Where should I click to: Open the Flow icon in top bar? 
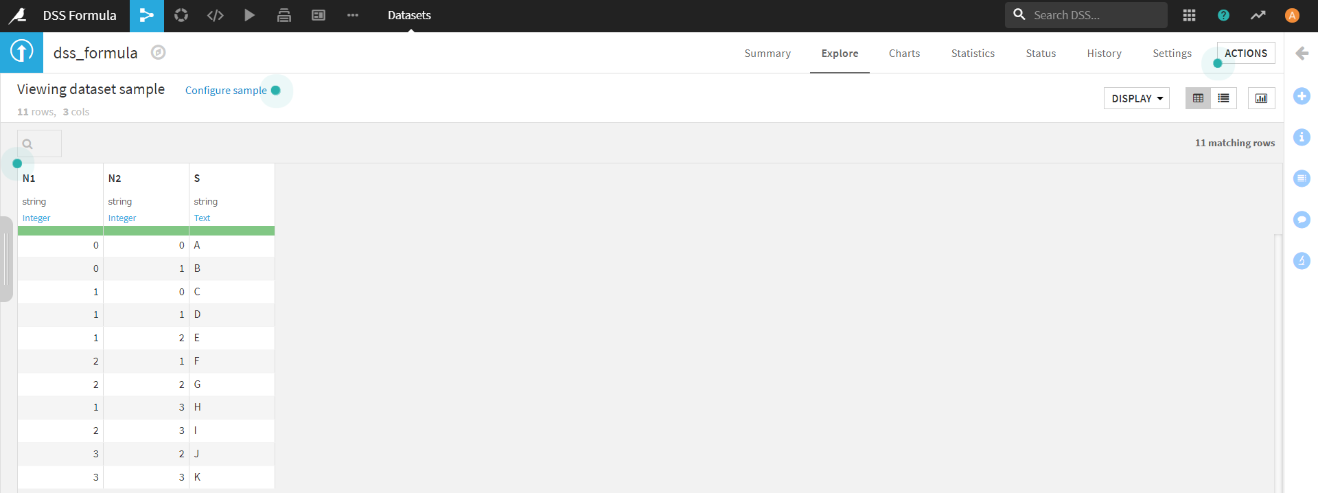click(x=147, y=15)
